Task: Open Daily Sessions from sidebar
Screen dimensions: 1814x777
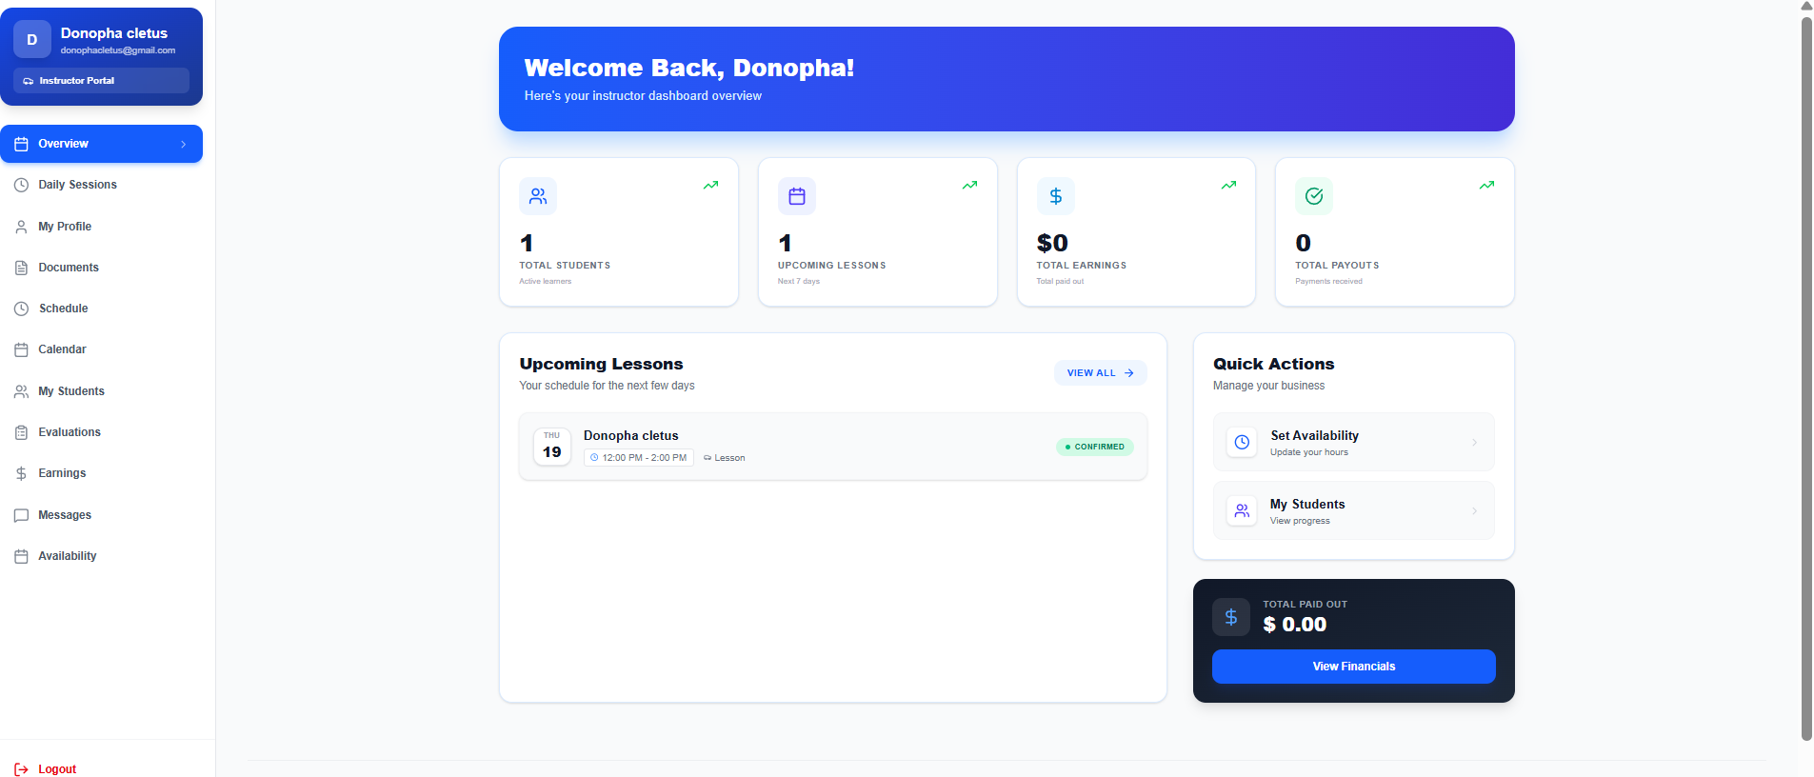Action: click(x=77, y=185)
